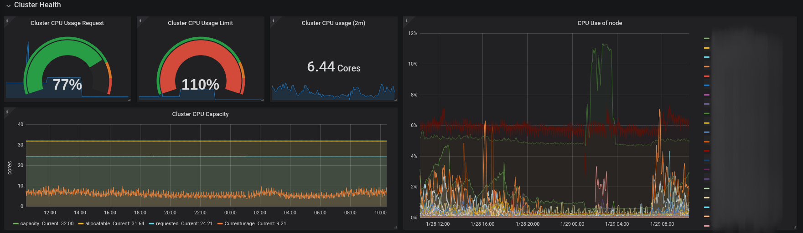
Task: Click the 12% y-axis label in node chart
Action: (x=413, y=34)
